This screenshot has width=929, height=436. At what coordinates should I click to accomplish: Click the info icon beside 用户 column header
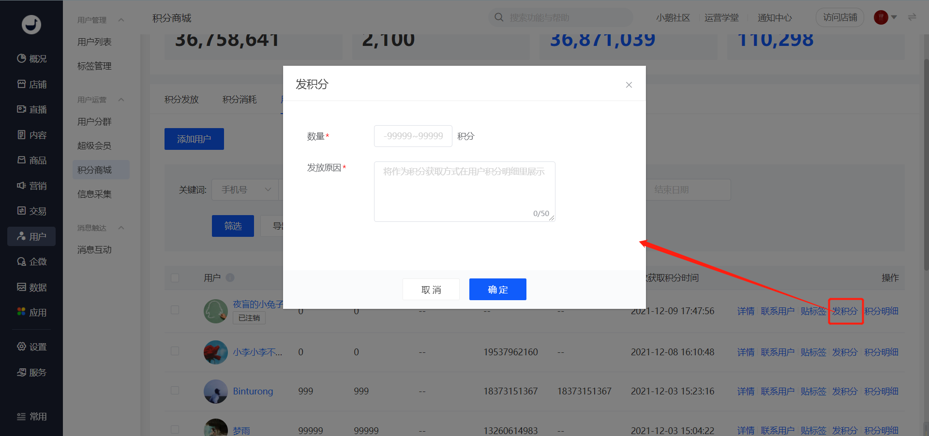coord(230,277)
